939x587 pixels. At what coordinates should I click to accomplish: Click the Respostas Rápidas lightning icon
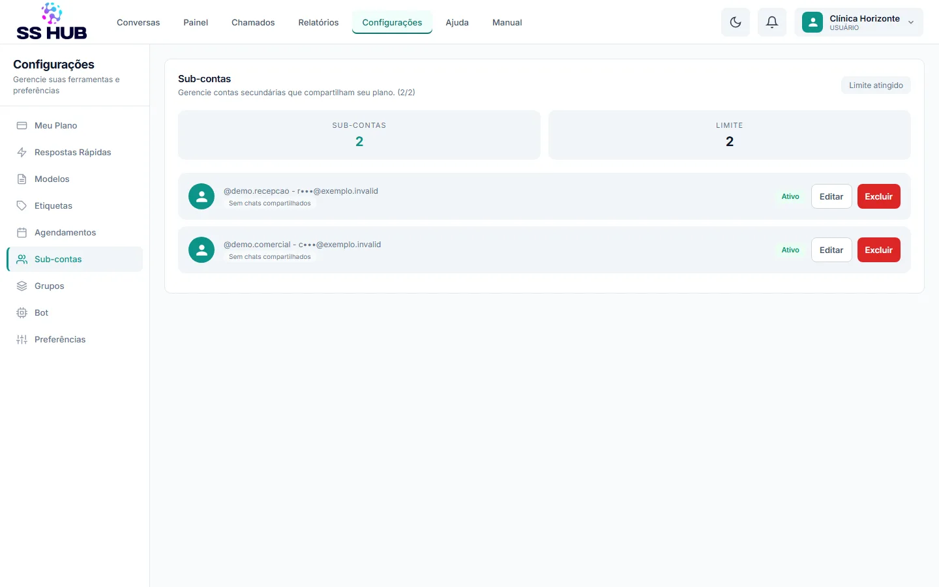pyautogui.click(x=22, y=152)
